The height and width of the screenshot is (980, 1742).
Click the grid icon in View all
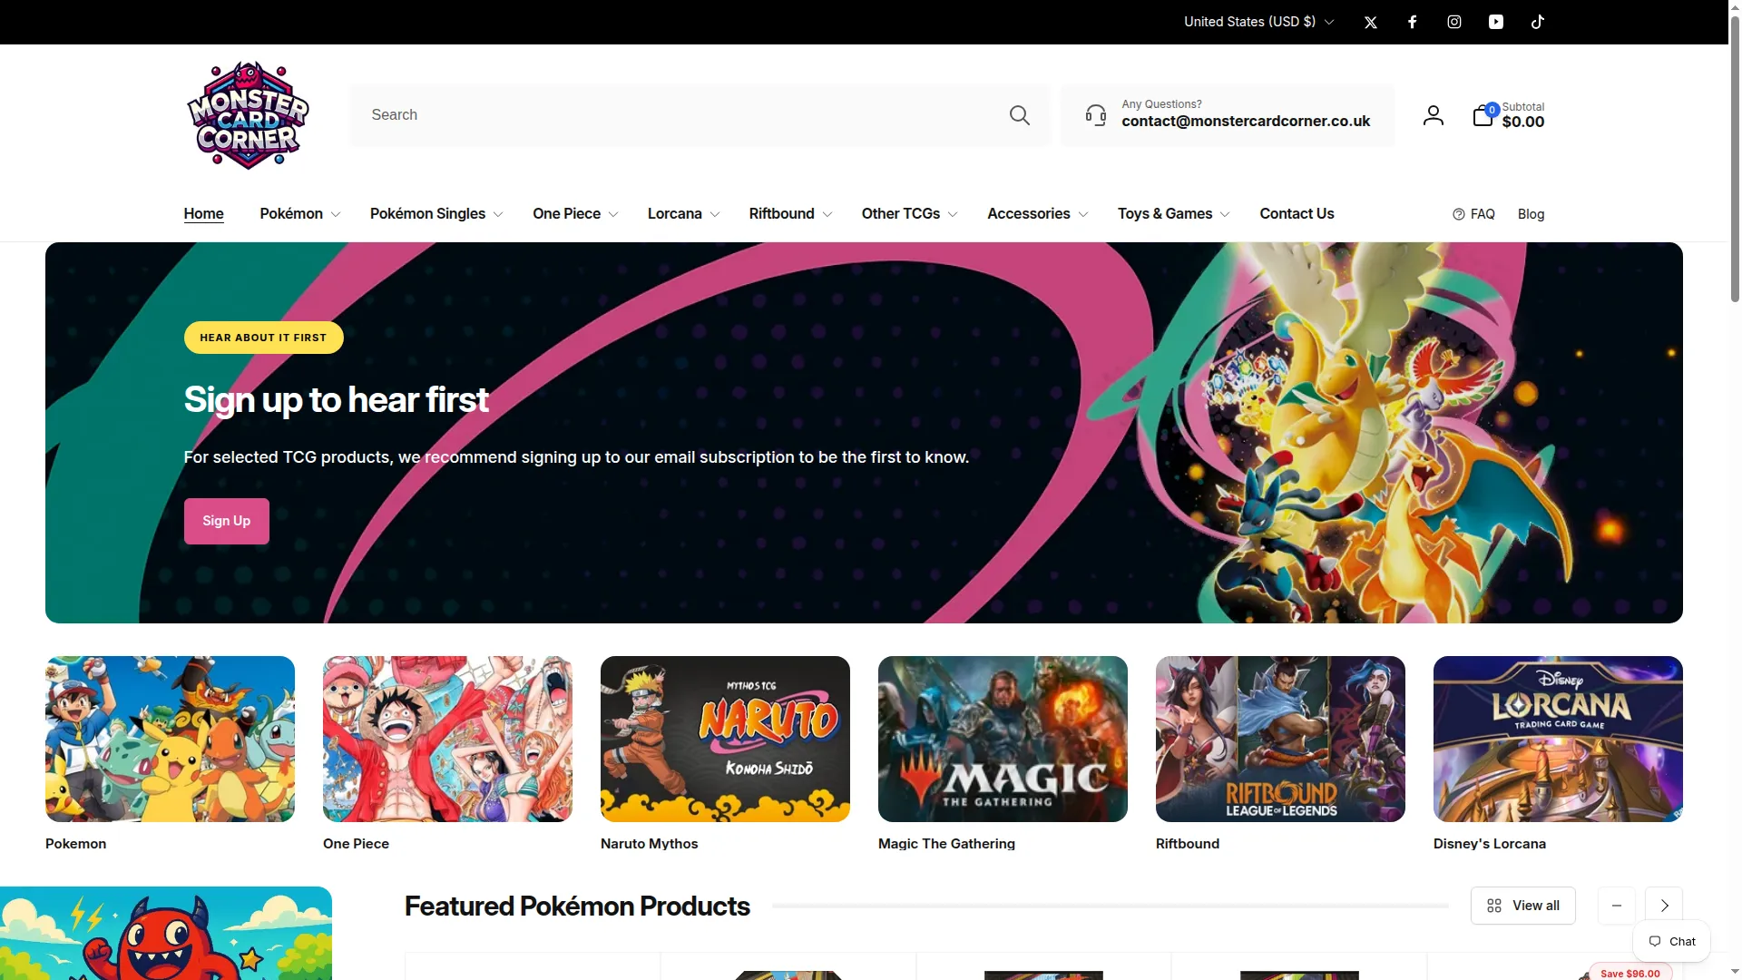point(1494,906)
